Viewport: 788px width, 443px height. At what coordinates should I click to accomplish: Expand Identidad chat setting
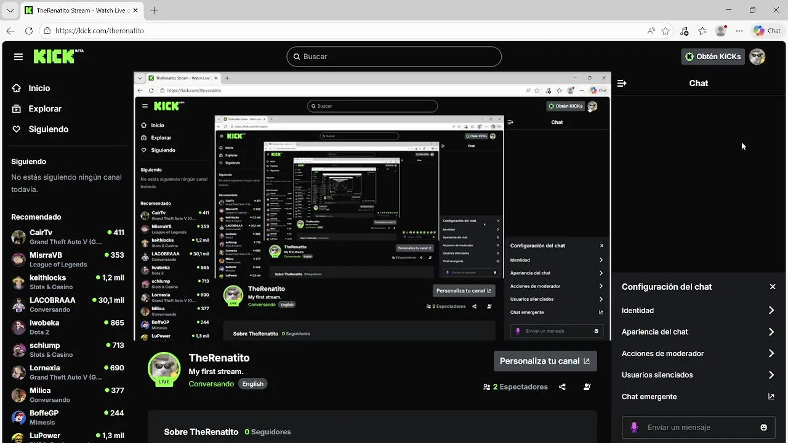698,311
